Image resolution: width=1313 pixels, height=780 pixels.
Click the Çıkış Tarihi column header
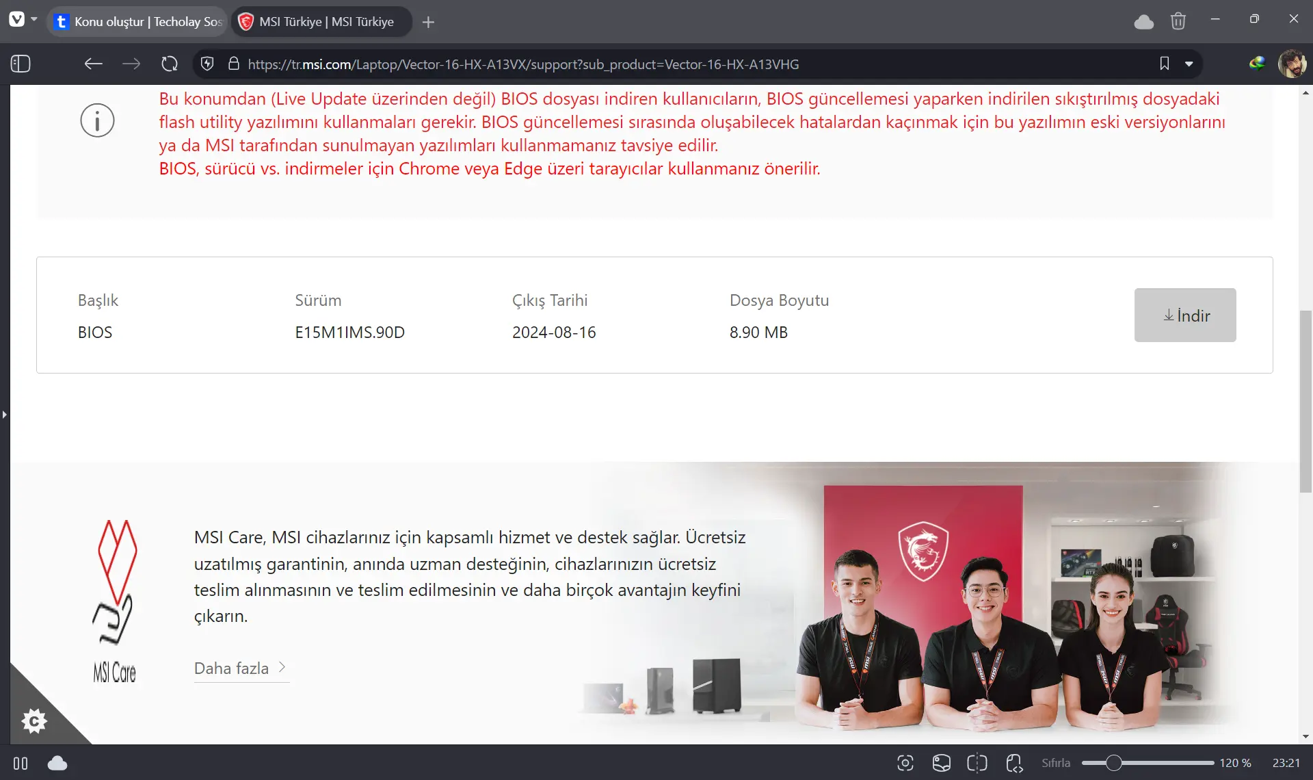click(x=550, y=300)
